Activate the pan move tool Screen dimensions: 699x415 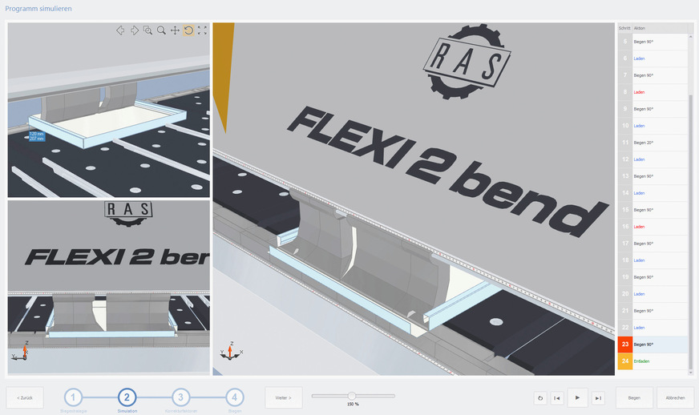[x=175, y=30]
